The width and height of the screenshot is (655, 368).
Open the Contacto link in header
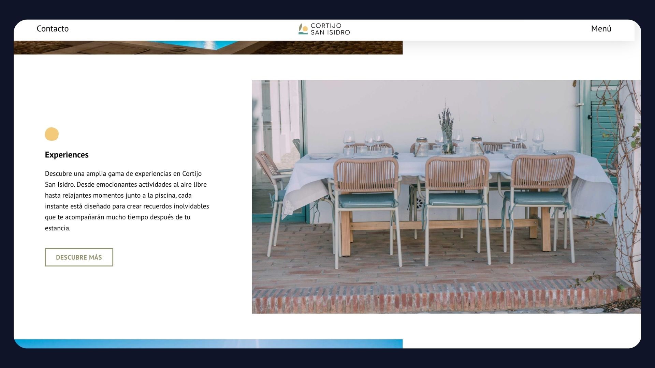(x=53, y=29)
